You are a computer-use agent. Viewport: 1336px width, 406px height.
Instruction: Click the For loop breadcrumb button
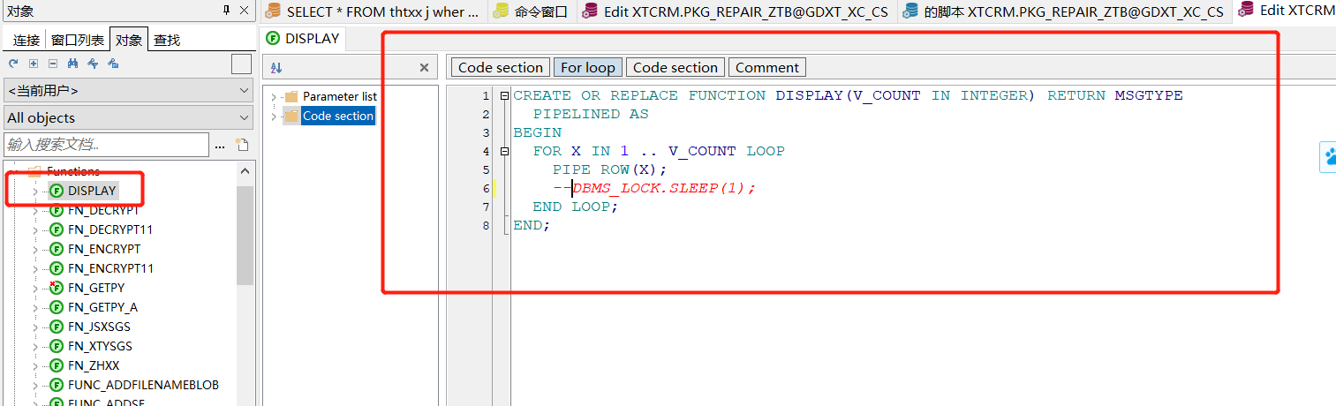[x=588, y=67]
